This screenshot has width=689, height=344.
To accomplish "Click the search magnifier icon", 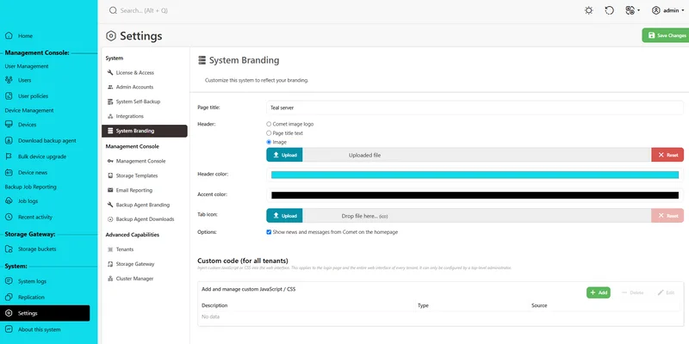I will (113, 10).
